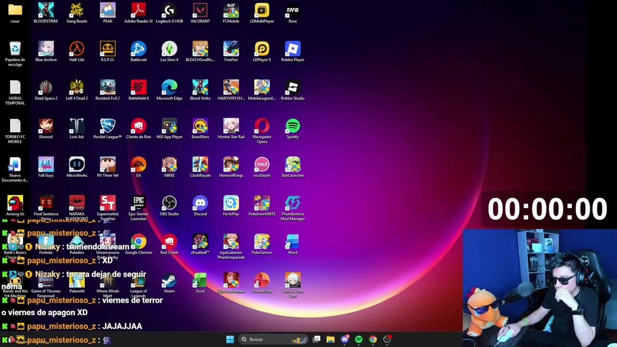Screen dimensions: 617x347
Task: Open the Windows Start button
Action: coord(230,339)
